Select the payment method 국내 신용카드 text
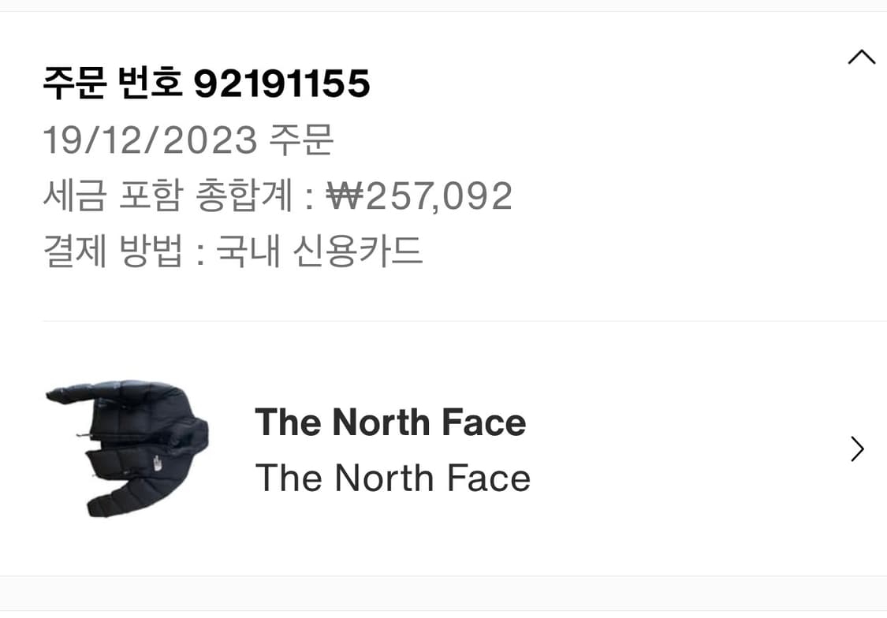The width and height of the screenshot is (887, 618). pyautogui.click(x=319, y=251)
